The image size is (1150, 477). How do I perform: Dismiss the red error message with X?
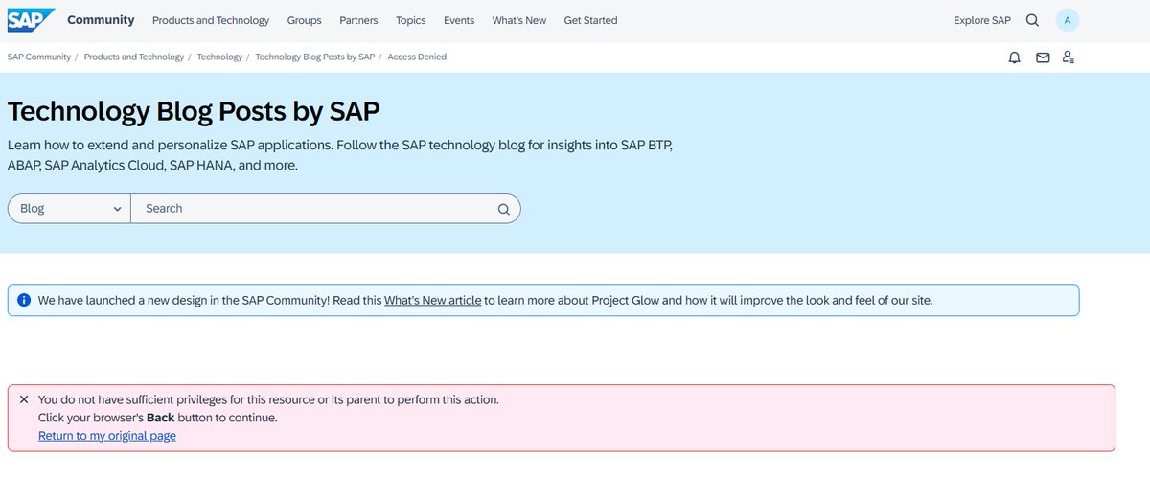(x=24, y=399)
